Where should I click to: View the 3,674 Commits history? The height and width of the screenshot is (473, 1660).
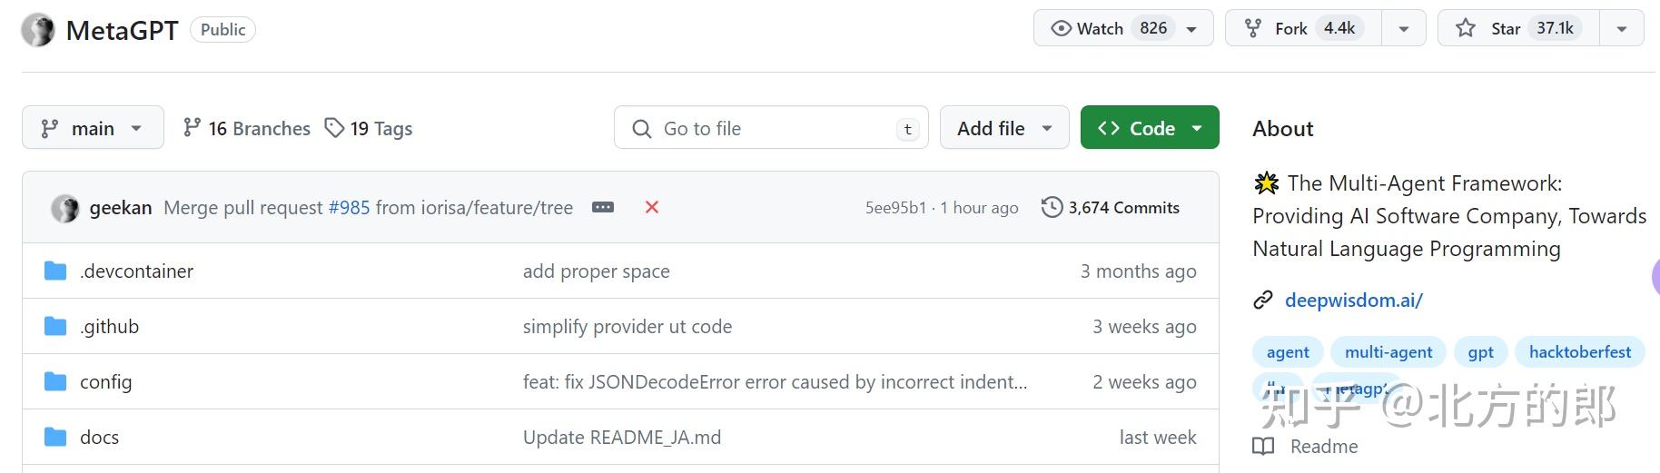click(x=1111, y=208)
